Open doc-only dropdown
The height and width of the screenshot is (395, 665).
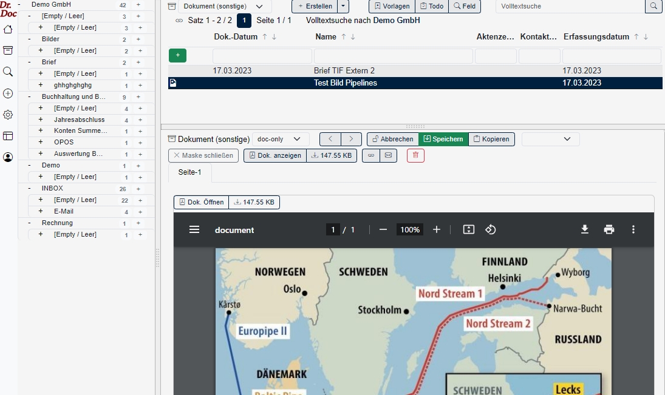[281, 139]
